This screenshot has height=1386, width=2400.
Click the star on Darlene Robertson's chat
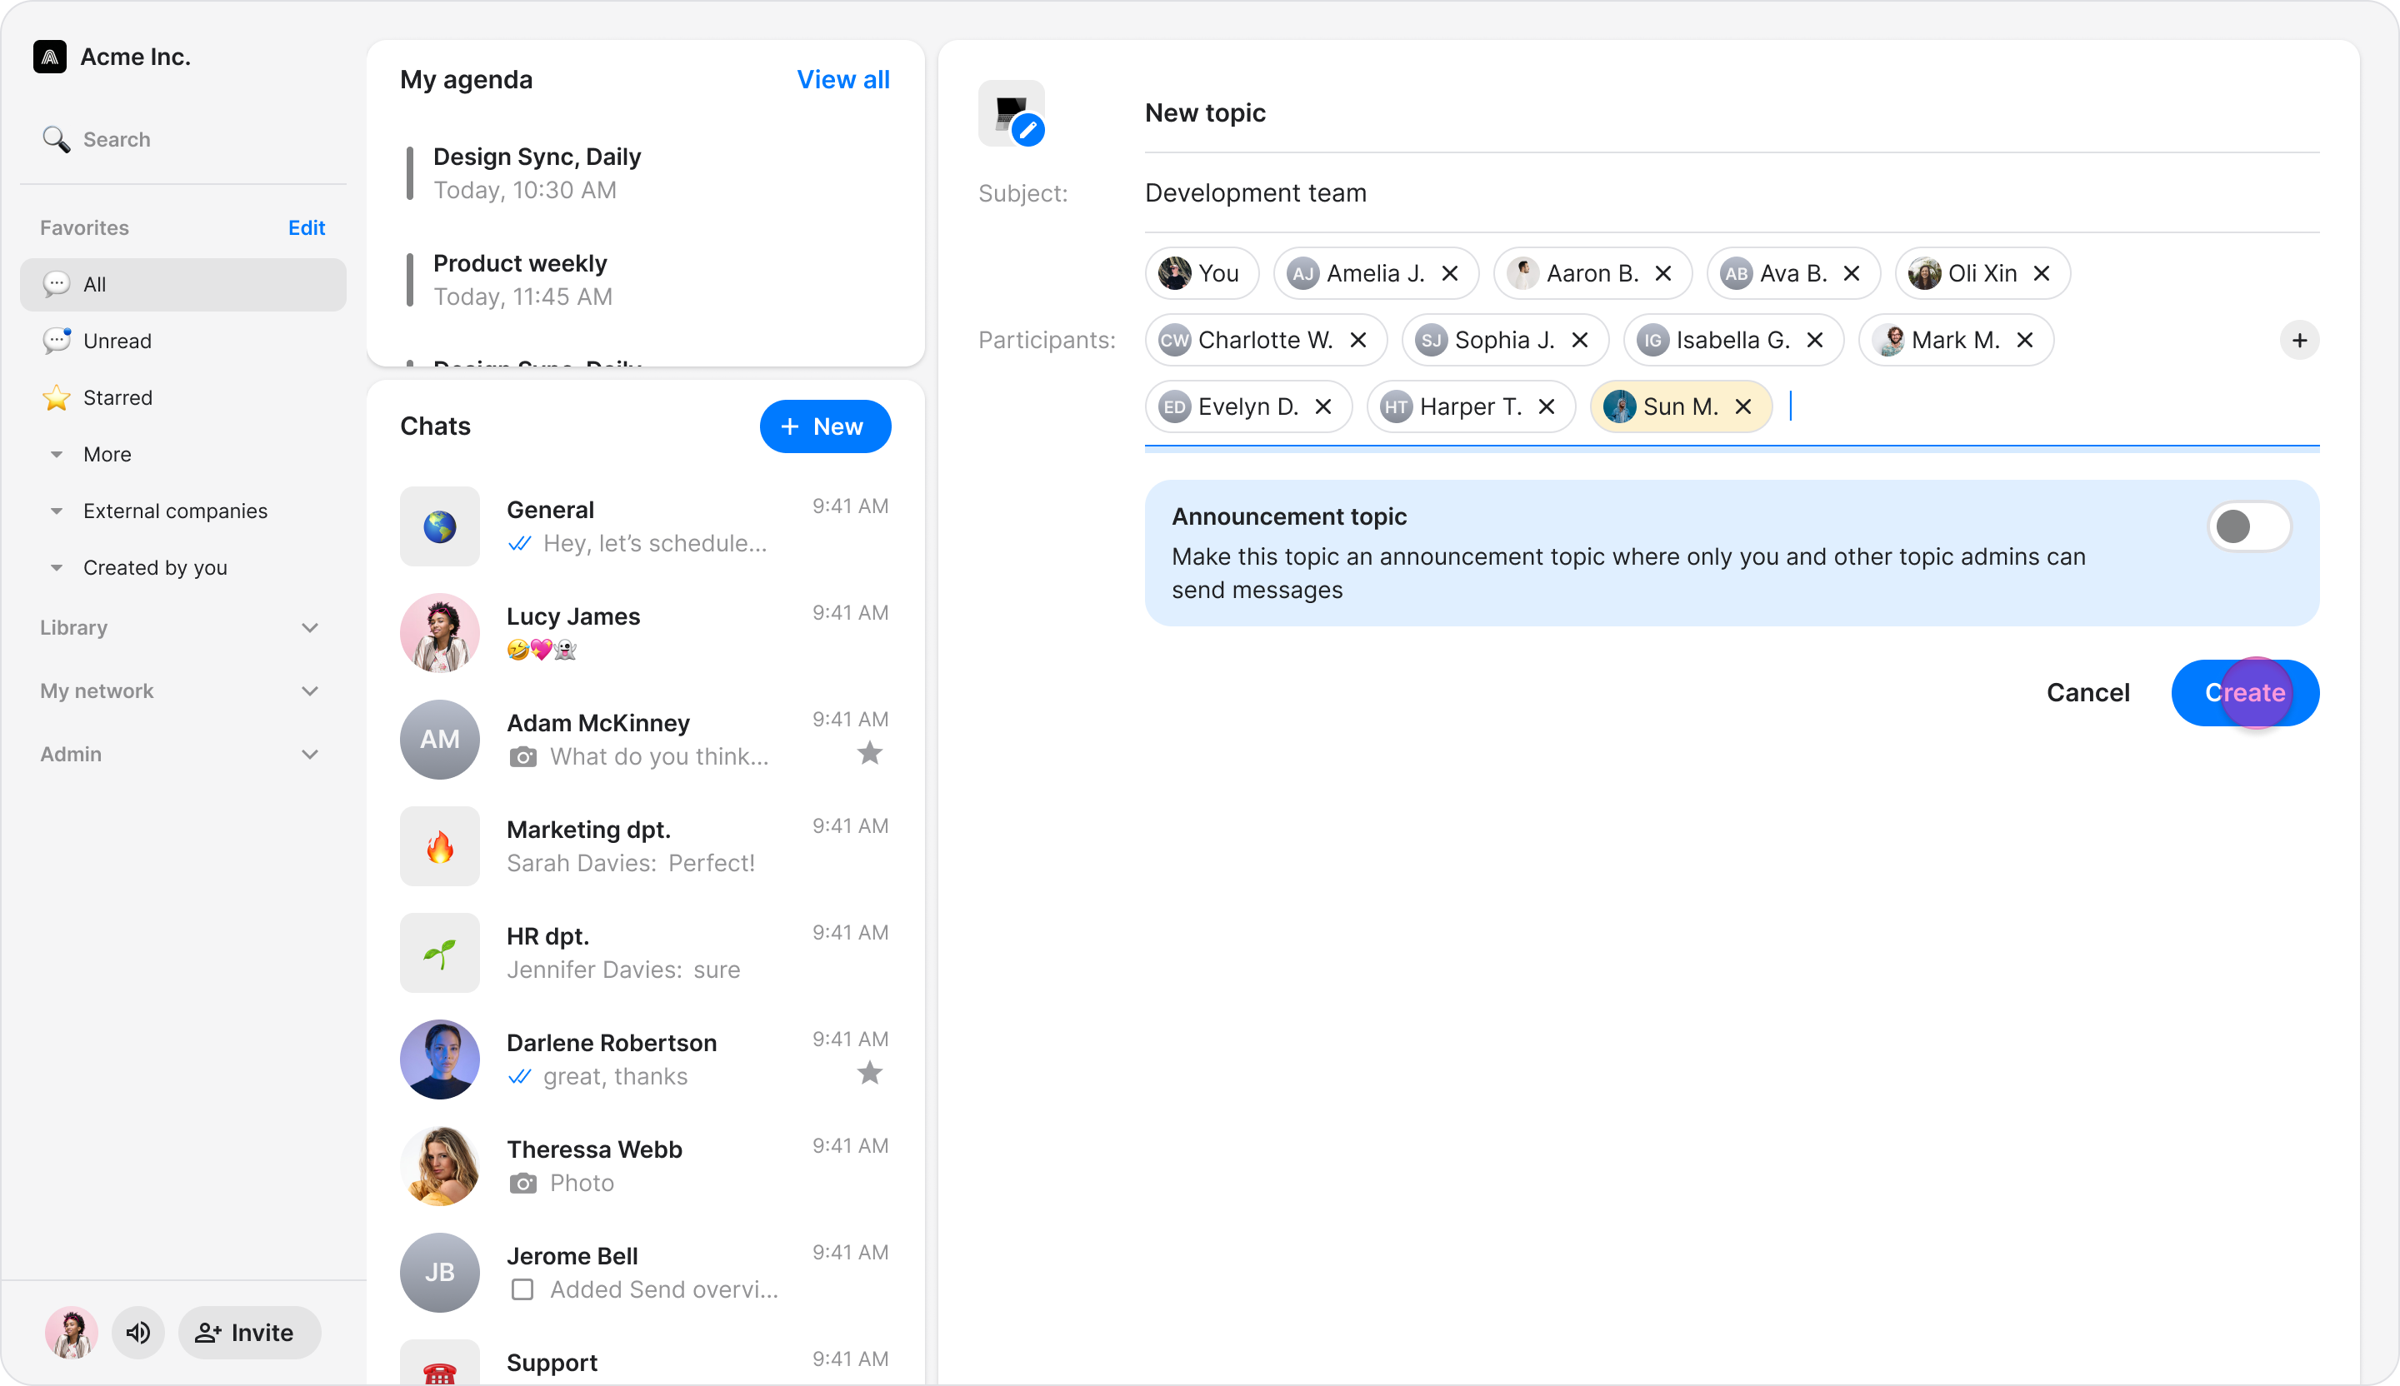point(869,1074)
